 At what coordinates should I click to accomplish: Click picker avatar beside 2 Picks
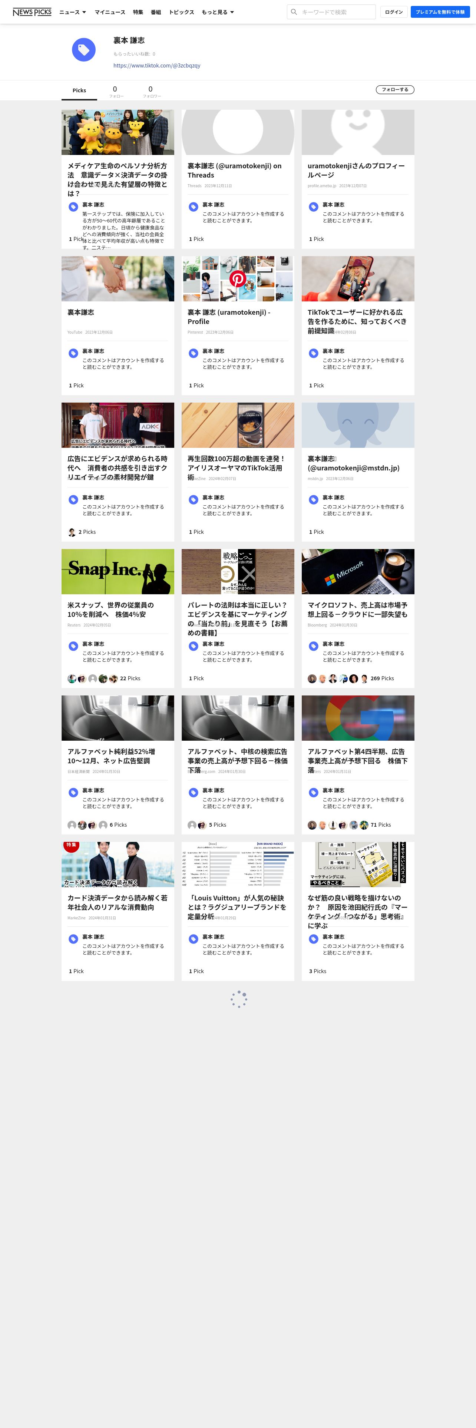pyautogui.click(x=72, y=532)
